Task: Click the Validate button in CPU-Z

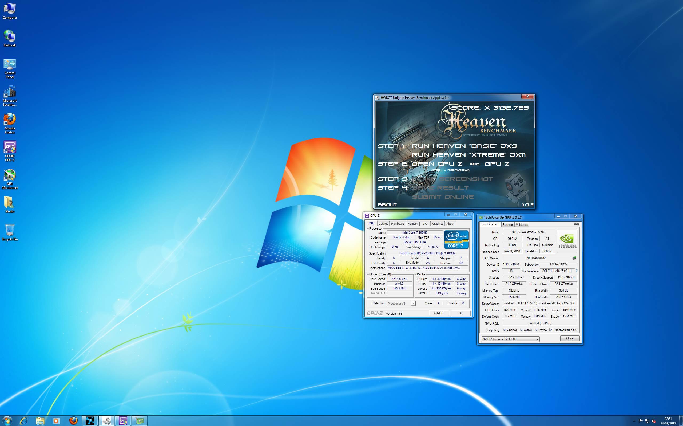Action: coord(439,313)
